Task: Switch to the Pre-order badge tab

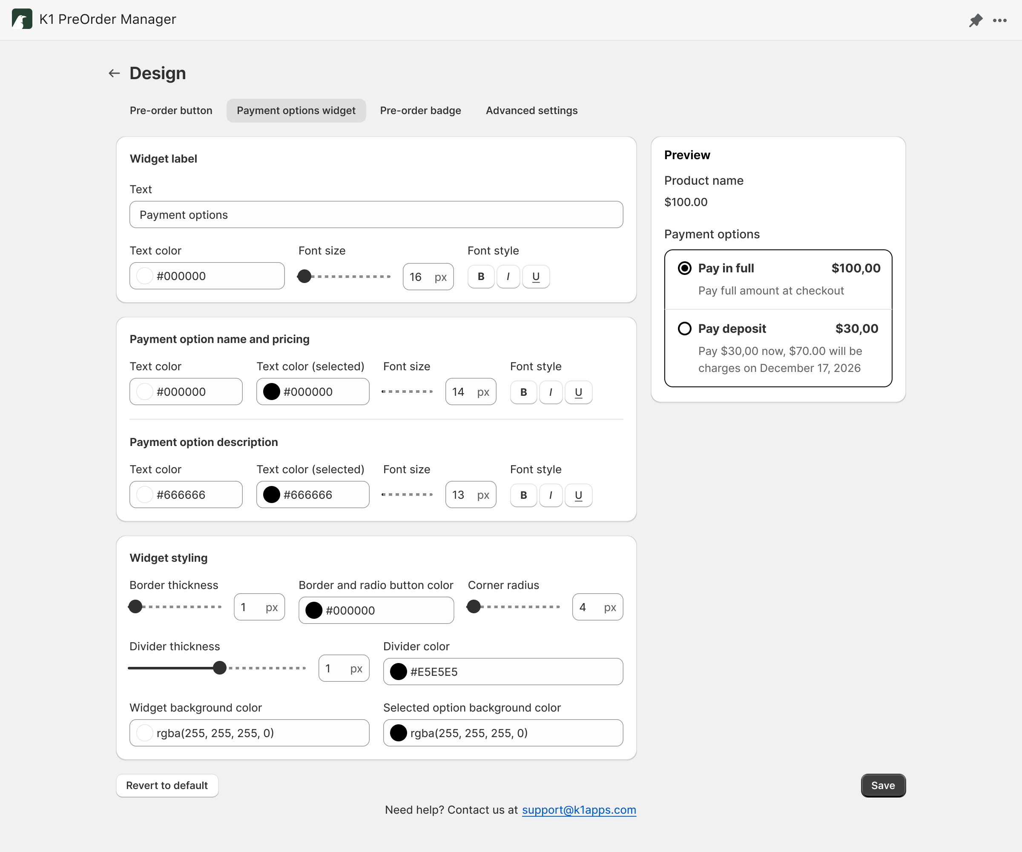Action: 420,110
